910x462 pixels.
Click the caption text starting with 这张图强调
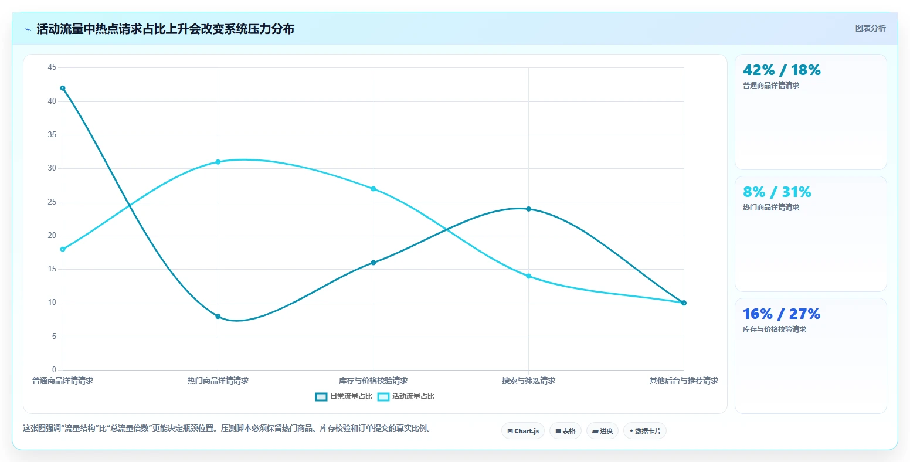(x=229, y=429)
